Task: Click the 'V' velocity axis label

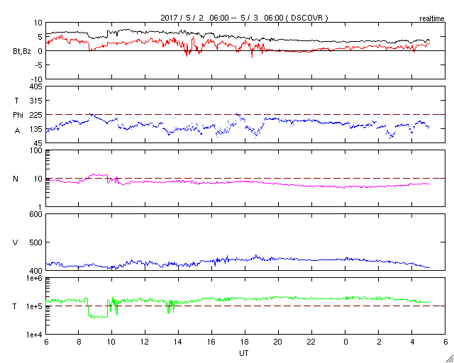Action: click(x=16, y=242)
